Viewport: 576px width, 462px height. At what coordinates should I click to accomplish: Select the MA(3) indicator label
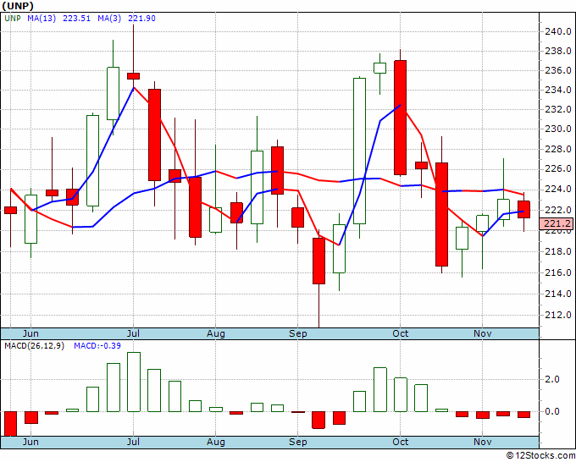(x=109, y=19)
